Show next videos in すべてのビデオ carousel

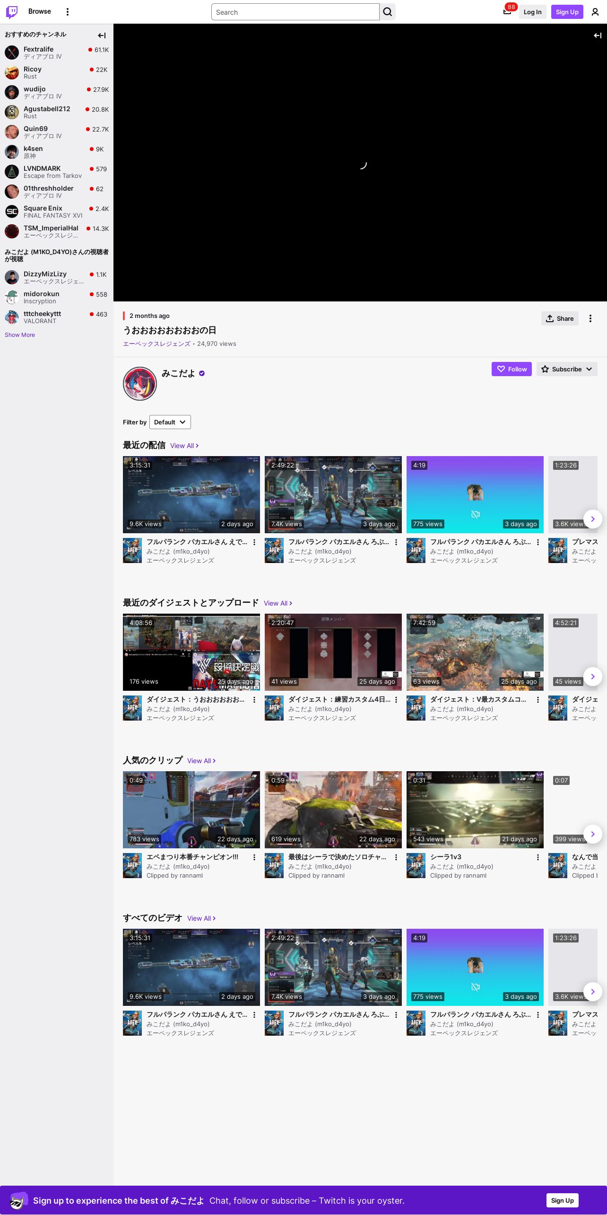(x=593, y=992)
